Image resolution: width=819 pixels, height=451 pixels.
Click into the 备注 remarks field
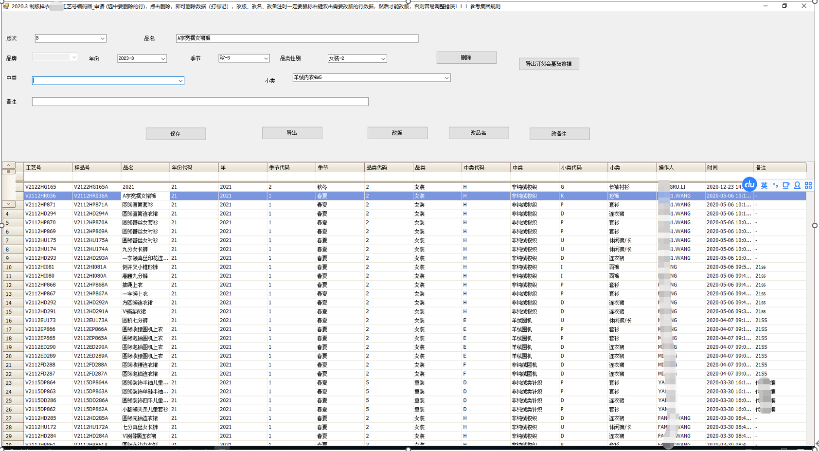200,102
